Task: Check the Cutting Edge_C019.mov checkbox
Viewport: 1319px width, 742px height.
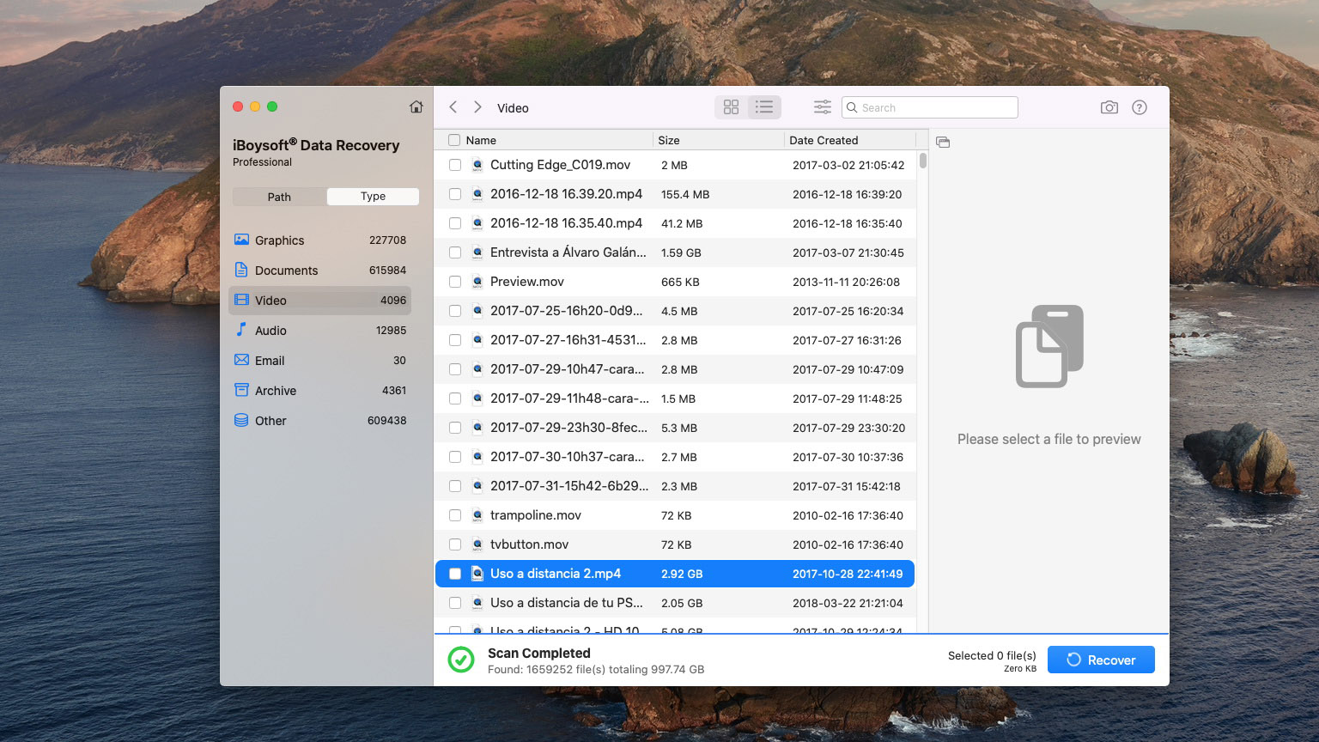Action: point(455,165)
